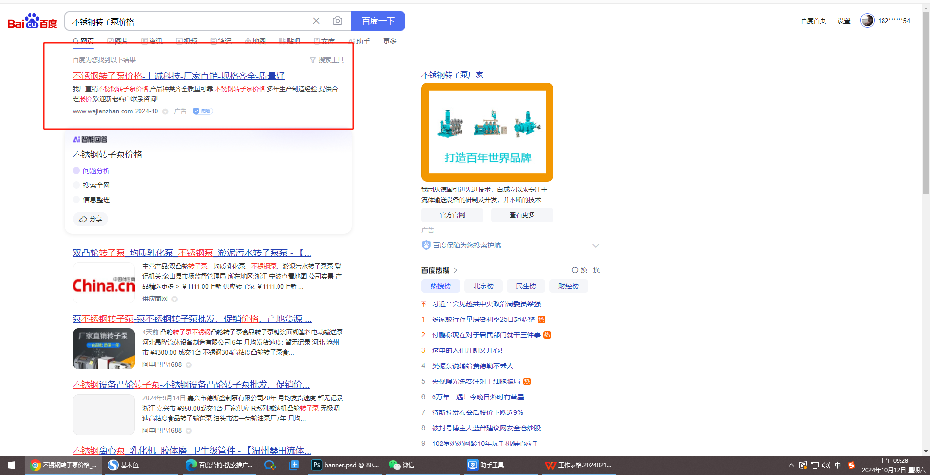Select the 信息整理 step
Image resolution: width=930 pixels, height=475 pixels.
point(96,200)
